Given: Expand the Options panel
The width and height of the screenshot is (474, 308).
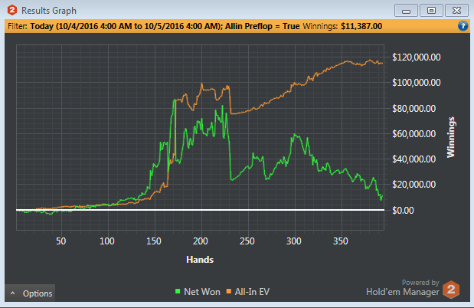Looking at the screenshot, I should pyautogui.click(x=30, y=293).
